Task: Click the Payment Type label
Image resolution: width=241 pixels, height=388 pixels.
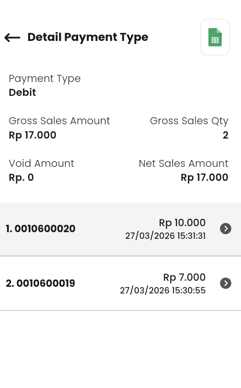Action: coord(45,78)
